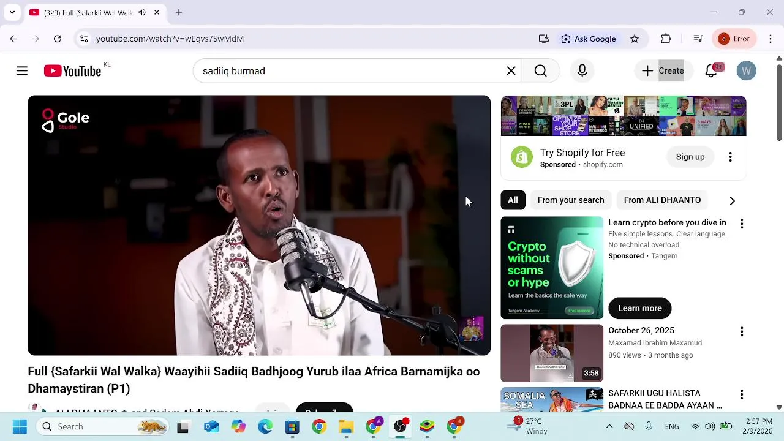784x441 pixels.
Task: Click the magnifier search button
Action: [540, 71]
